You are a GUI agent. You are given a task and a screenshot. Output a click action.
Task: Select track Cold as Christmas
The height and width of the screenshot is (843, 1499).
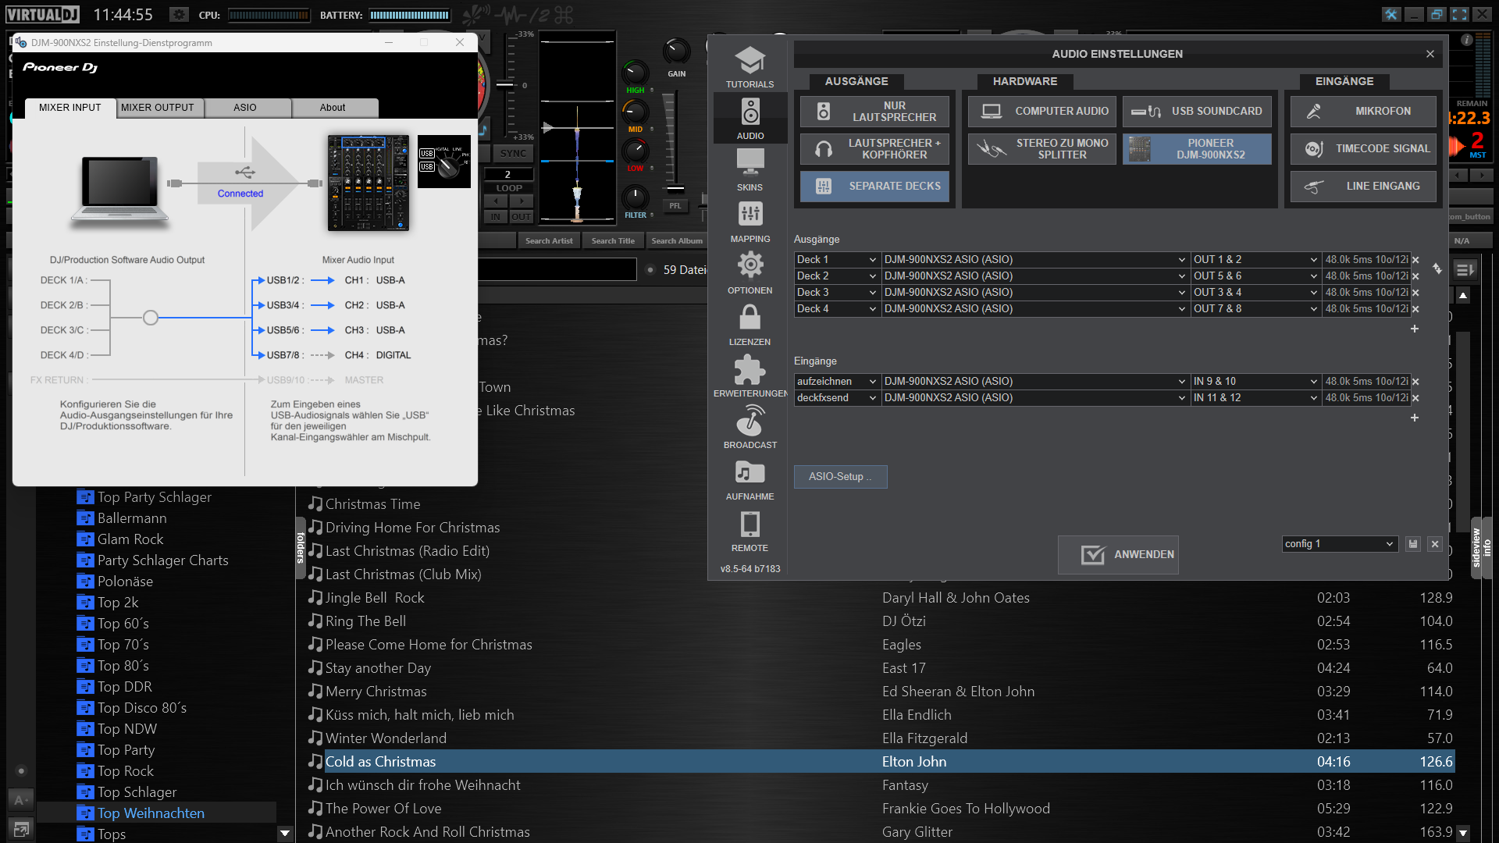[x=380, y=762]
